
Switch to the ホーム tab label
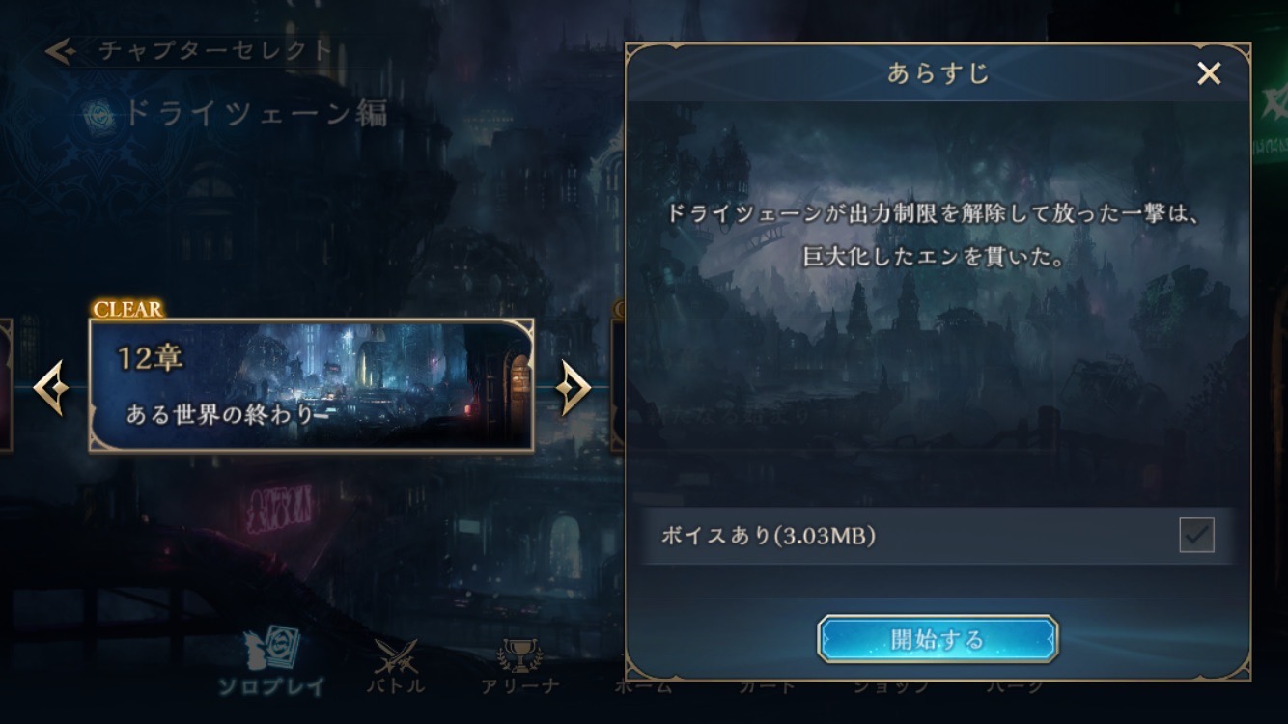click(643, 687)
